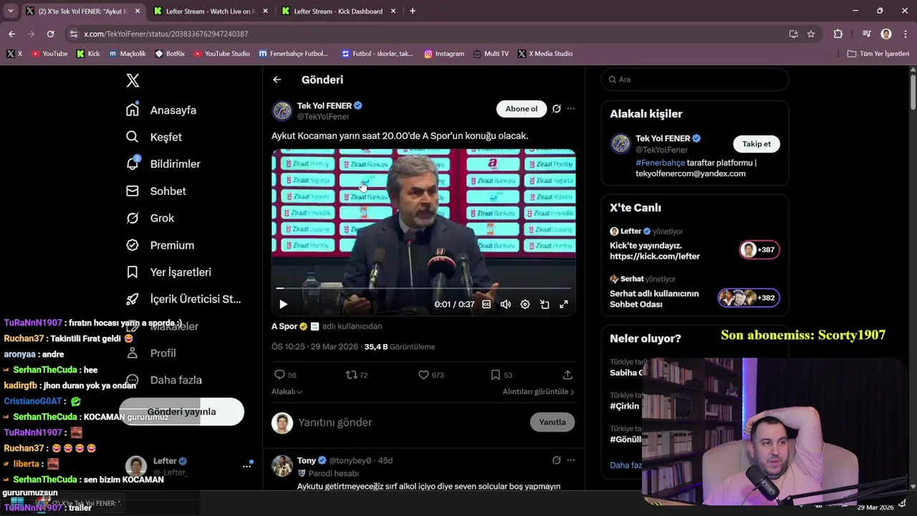917x516 pixels.
Task: Bookmark this page star icon
Action: coord(811,34)
